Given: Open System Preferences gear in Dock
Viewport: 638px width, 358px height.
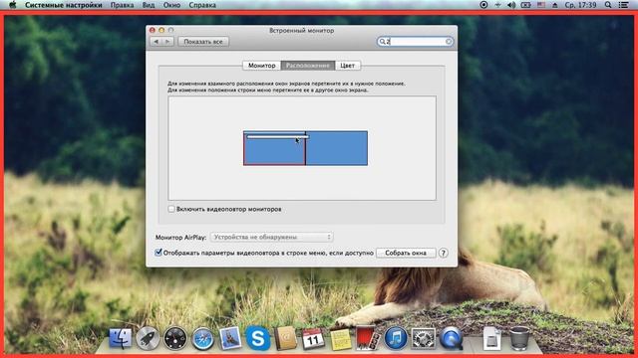Looking at the screenshot, I should pyautogui.click(x=423, y=338).
